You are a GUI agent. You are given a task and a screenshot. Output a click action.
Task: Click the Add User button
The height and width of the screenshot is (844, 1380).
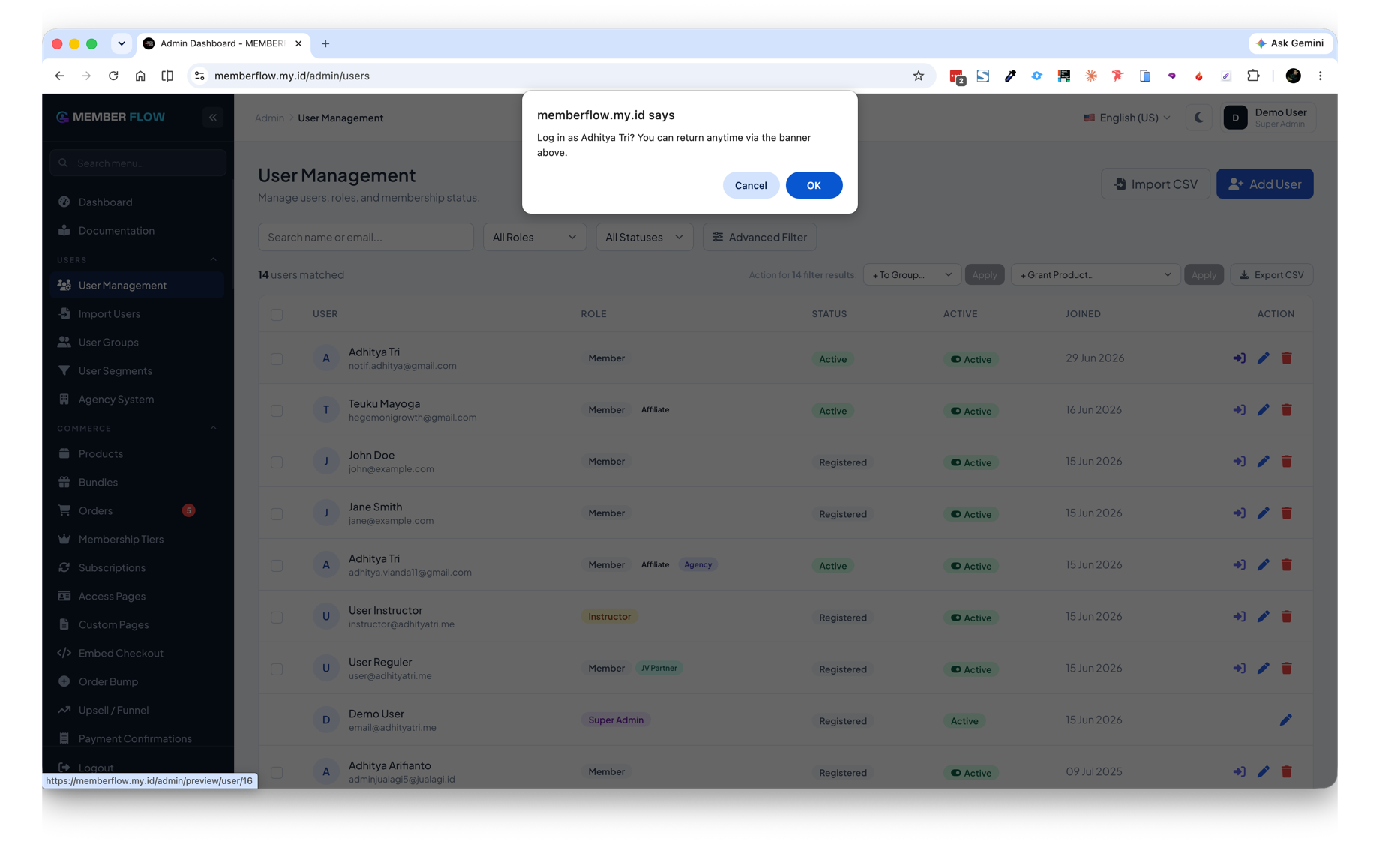[1264, 184]
